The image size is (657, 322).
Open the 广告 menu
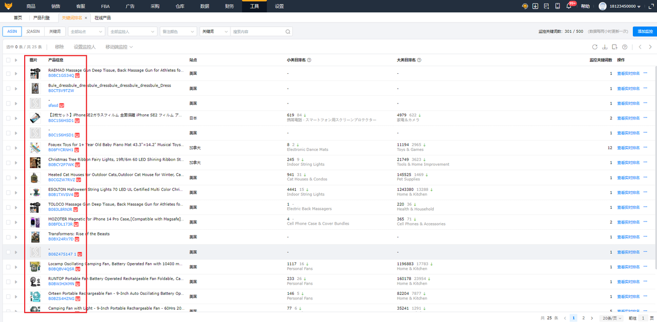tap(130, 6)
